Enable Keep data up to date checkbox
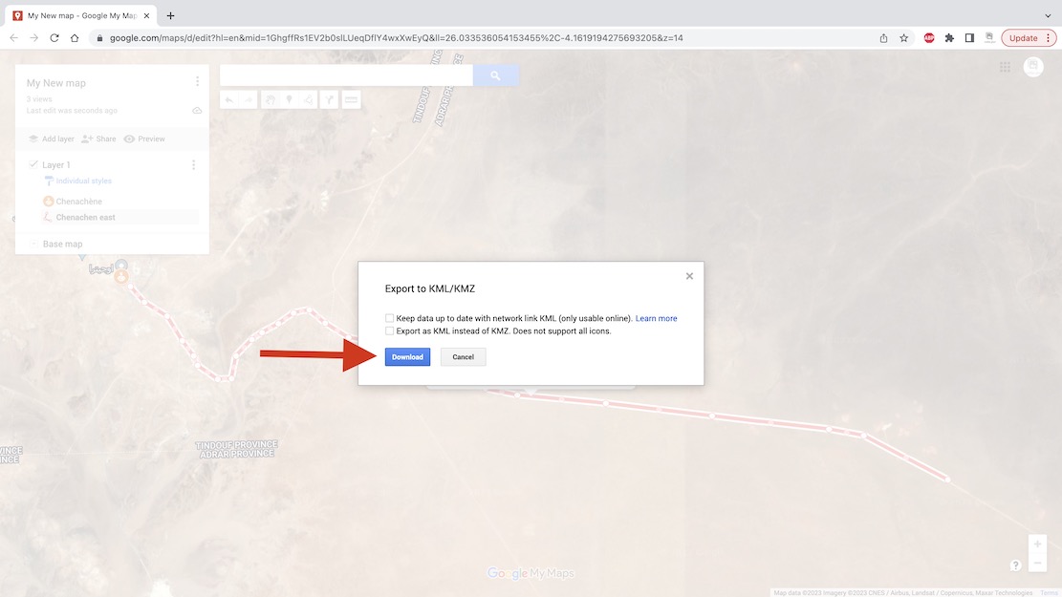The image size is (1062, 597). (x=389, y=318)
